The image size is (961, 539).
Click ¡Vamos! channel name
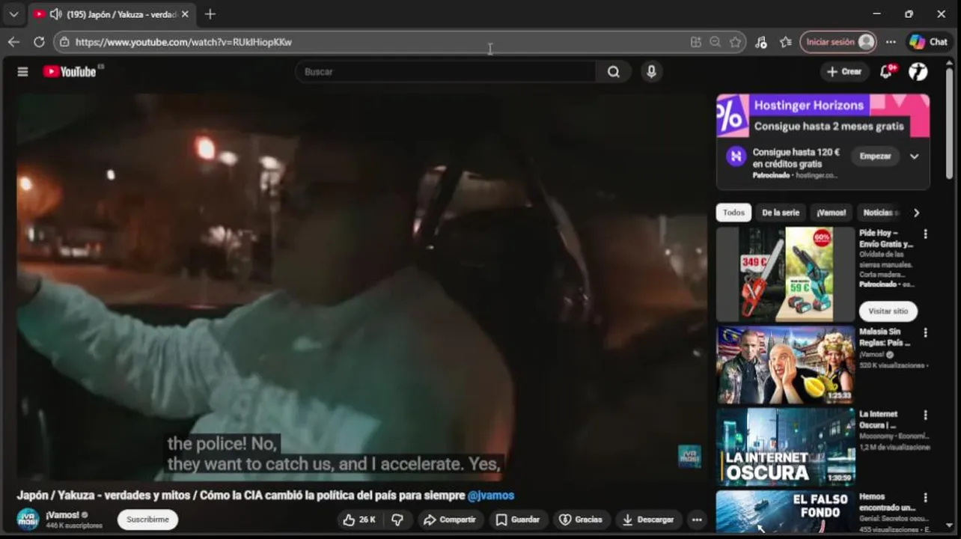[62, 515]
